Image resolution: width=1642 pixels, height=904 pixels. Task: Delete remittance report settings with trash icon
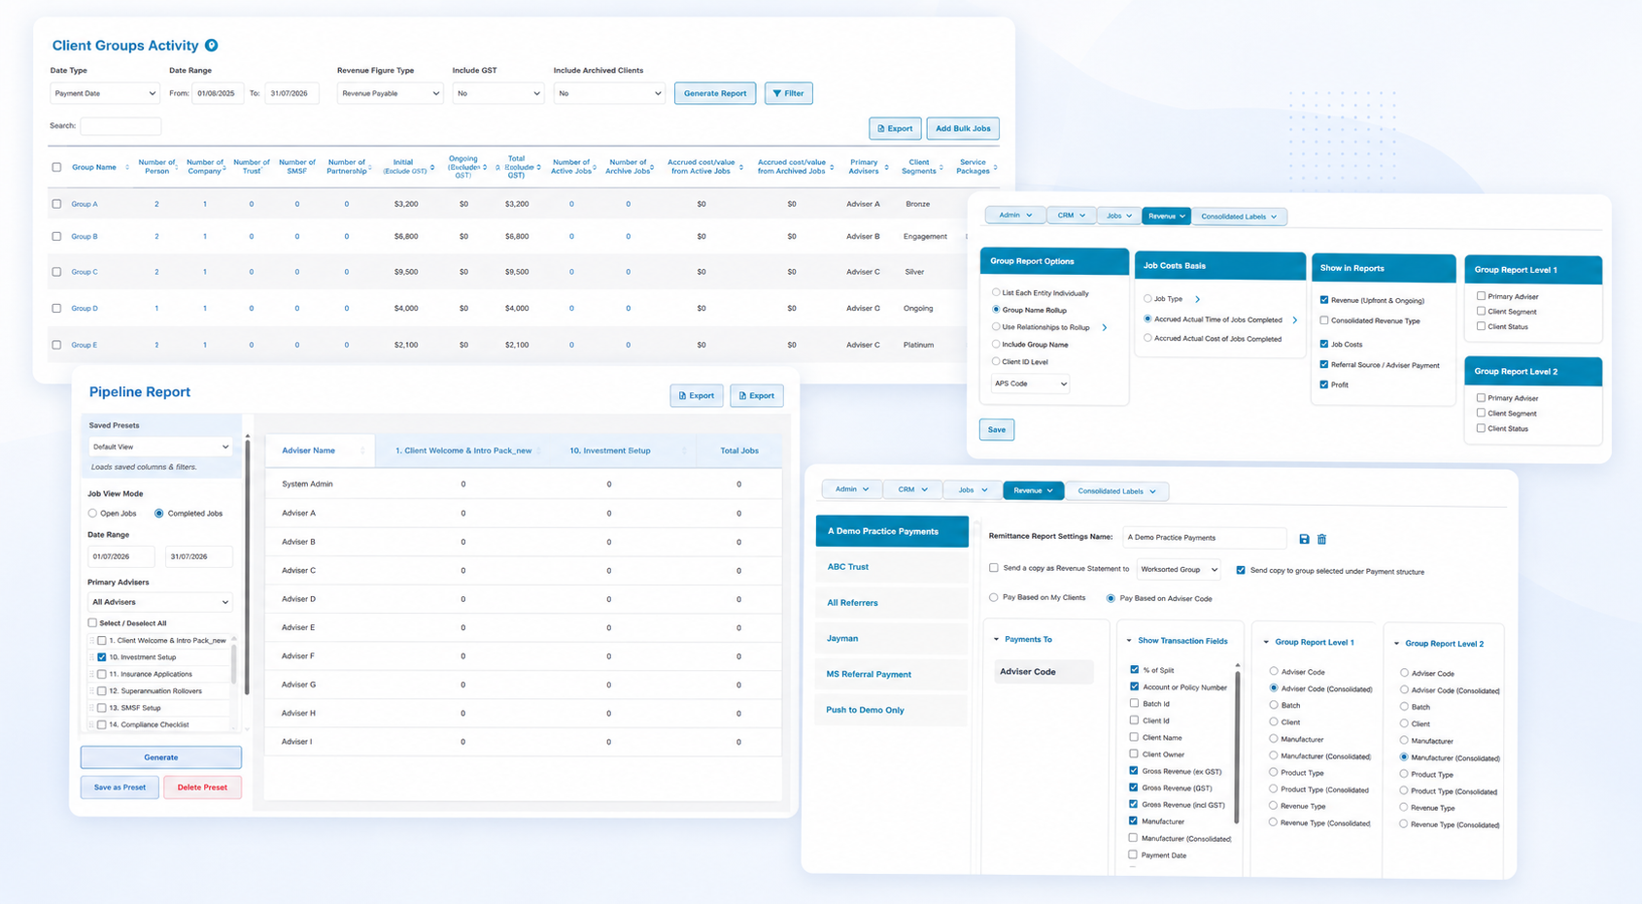1321,539
